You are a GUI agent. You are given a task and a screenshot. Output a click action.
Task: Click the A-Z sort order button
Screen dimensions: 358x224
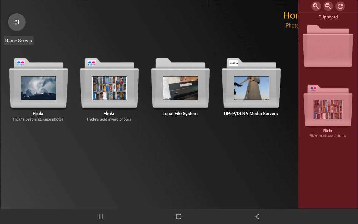coord(17,22)
